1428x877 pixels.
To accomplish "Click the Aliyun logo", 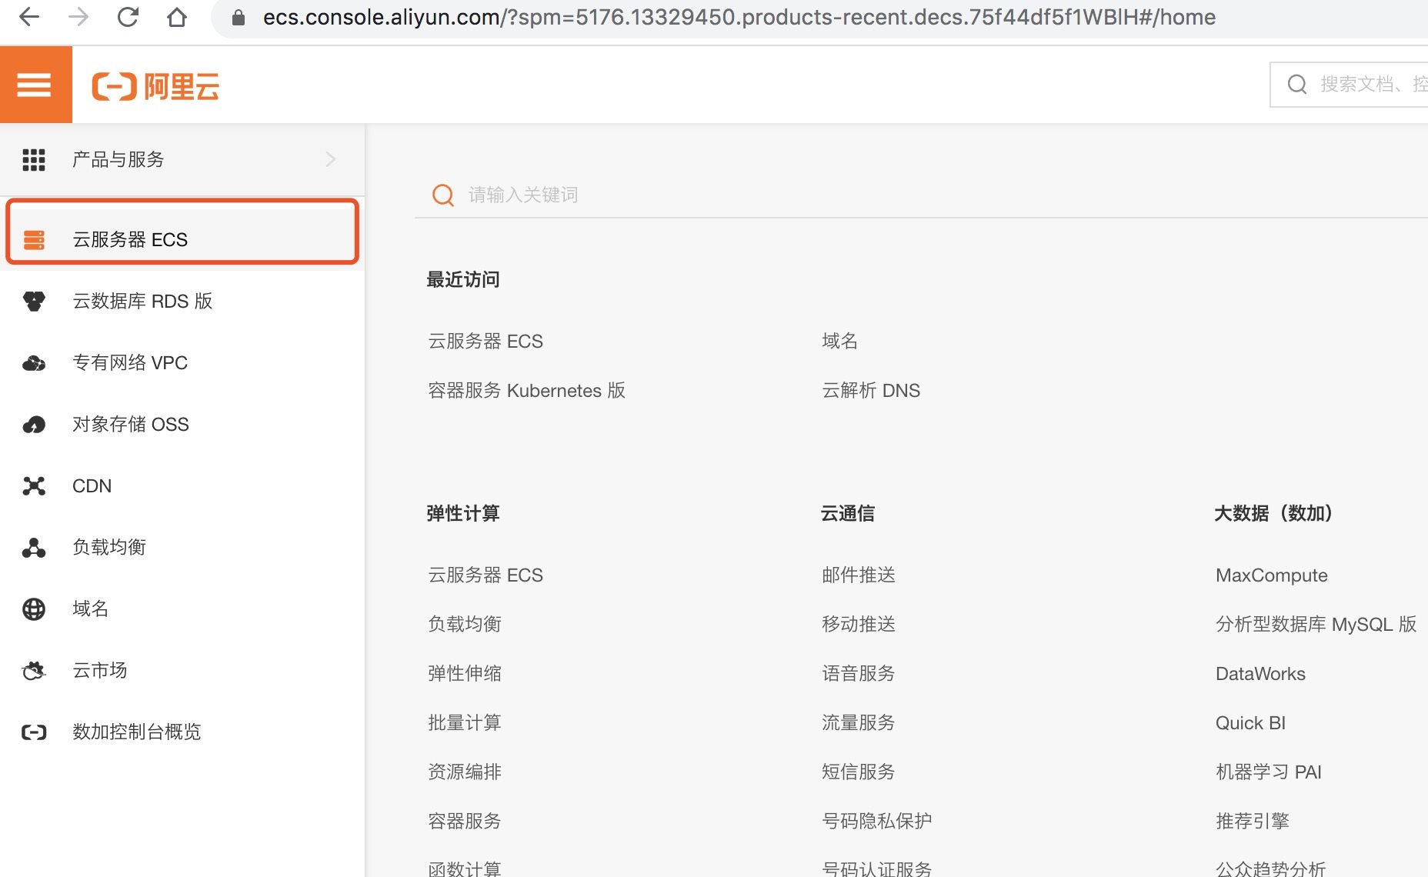I will tap(155, 86).
